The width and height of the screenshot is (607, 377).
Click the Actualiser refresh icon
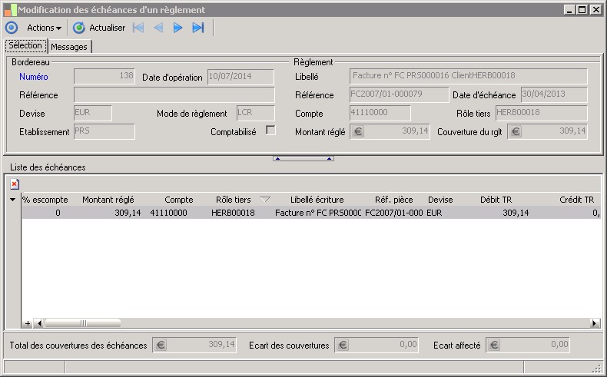[x=79, y=28]
